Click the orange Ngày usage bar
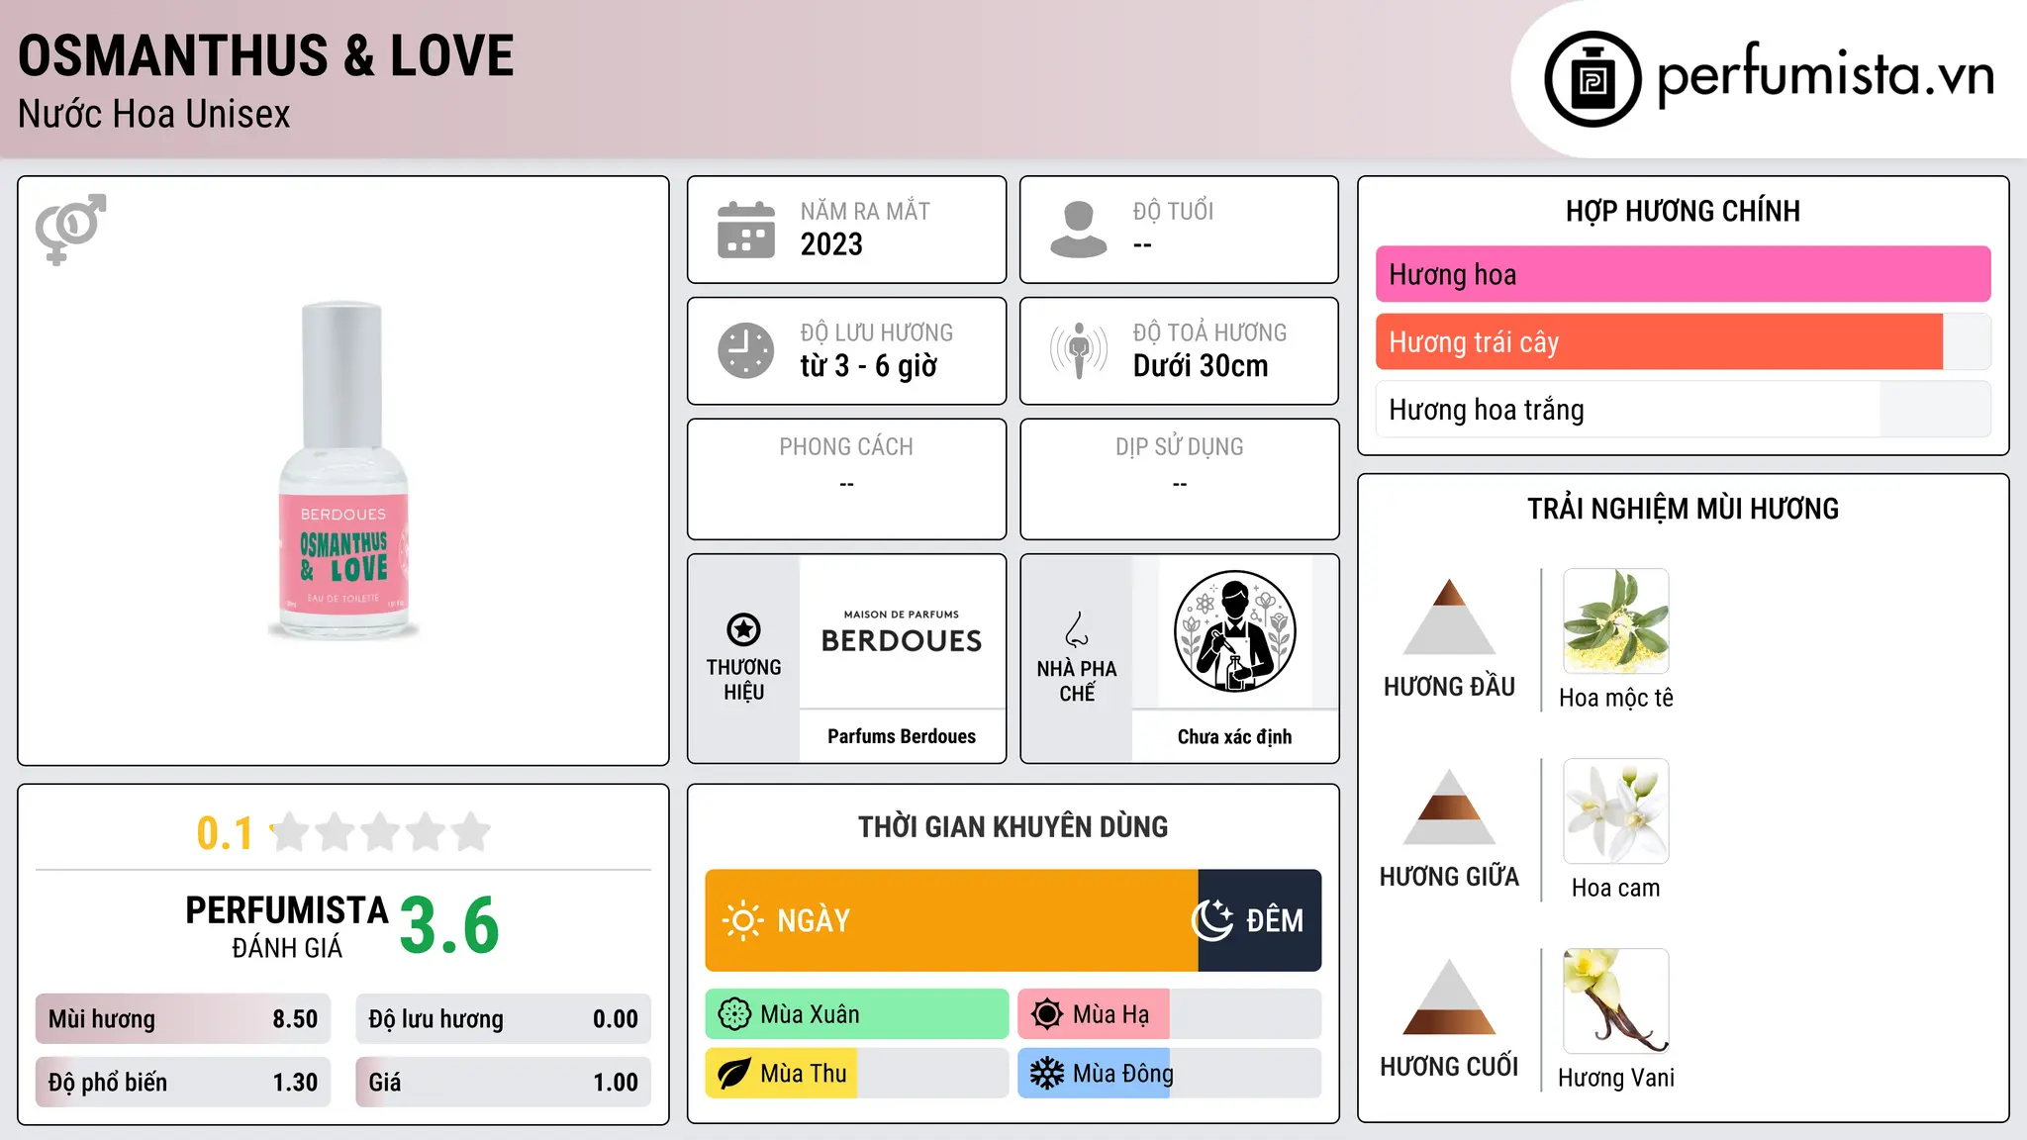The height and width of the screenshot is (1140, 2027). click(x=951, y=920)
